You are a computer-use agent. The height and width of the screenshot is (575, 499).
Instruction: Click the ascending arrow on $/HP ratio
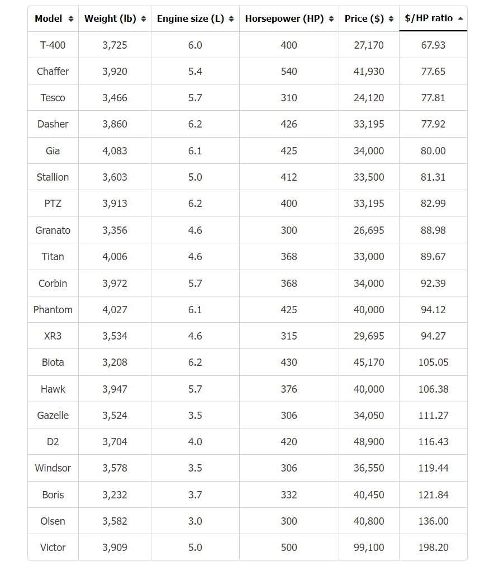[460, 18]
